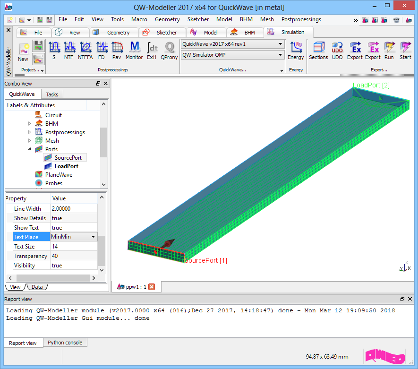Click the S parameters postprocessing icon
This screenshot has height=369, width=418.
[x=54, y=50]
